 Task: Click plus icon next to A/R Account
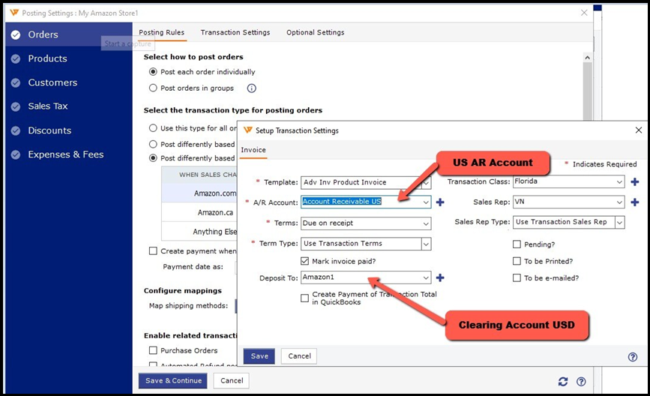coord(440,202)
